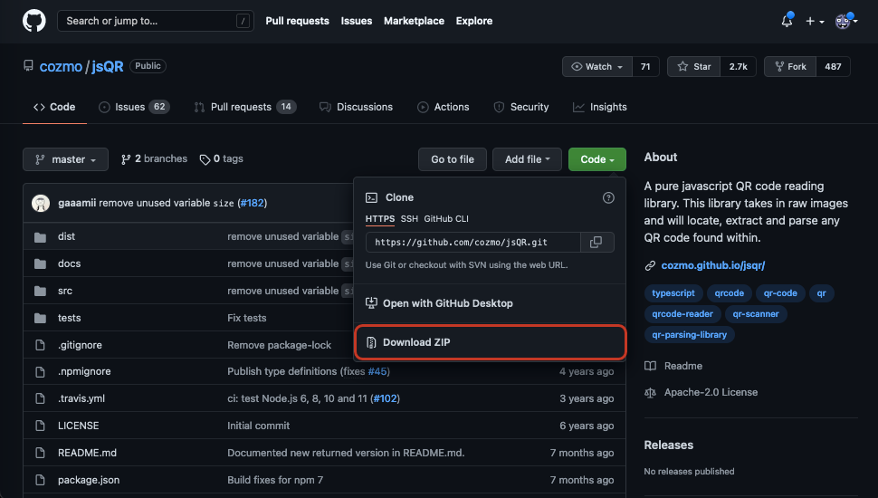Switch to the Issues tab
Image resolution: width=878 pixels, height=498 pixels.
click(134, 107)
